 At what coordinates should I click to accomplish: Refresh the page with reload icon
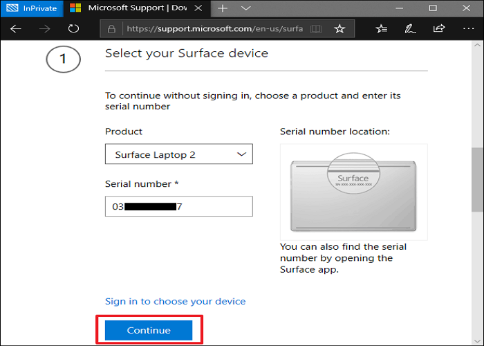(x=73, y=29)
